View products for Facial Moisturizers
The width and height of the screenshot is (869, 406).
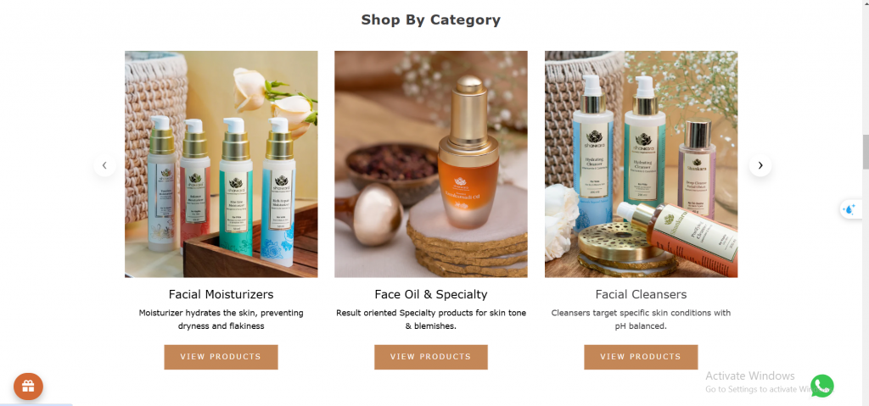[221, 357]
